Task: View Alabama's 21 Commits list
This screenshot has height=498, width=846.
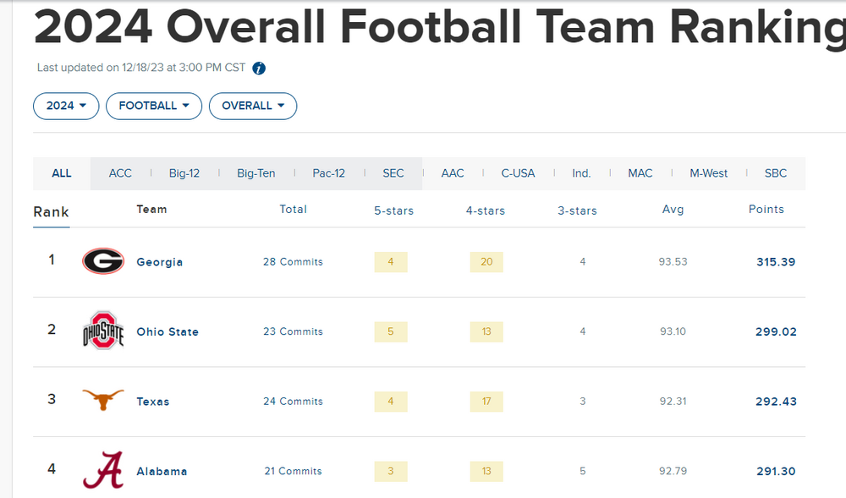Action: click(293, 471)
